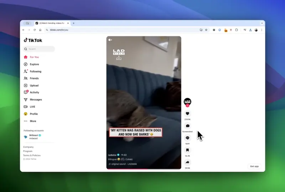Screen dimensions: 285x192
Task: Unmute the video sound
Action: [x=110, y=40]
